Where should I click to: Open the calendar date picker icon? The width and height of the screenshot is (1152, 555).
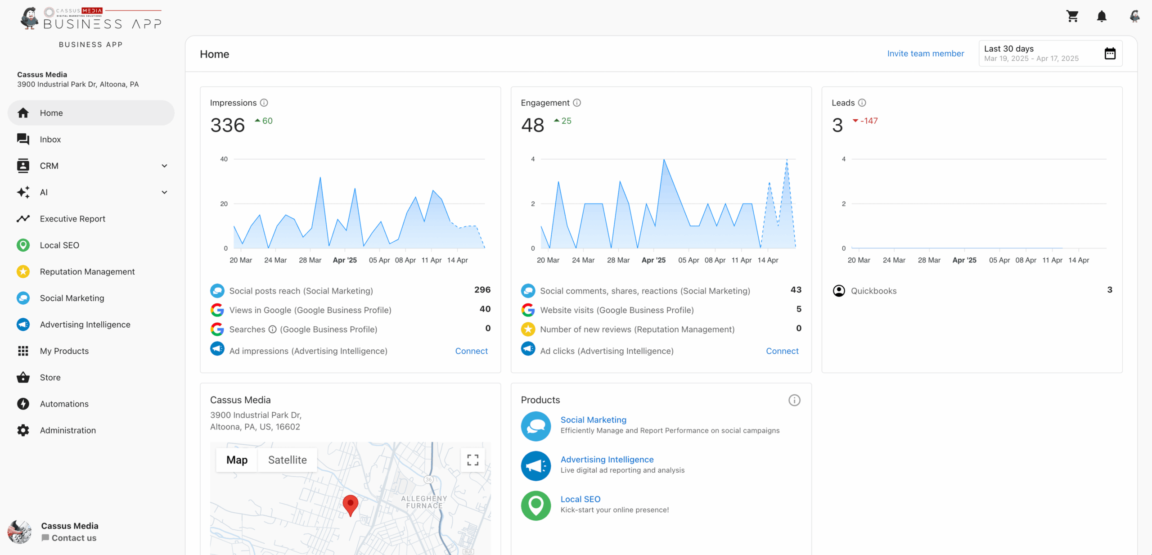click(1110, 54)
